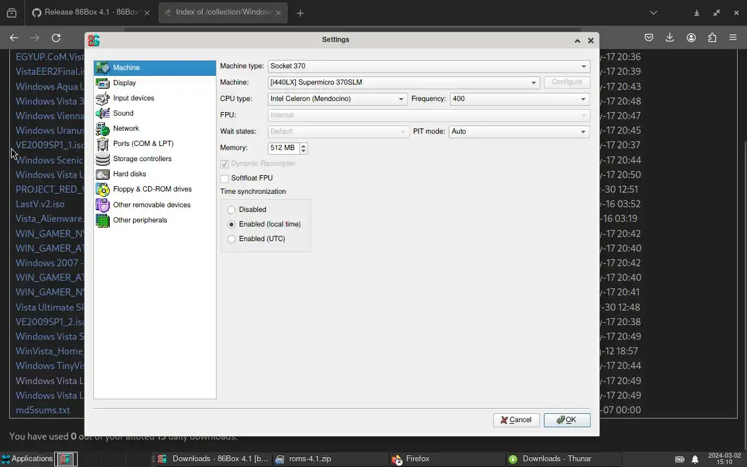Roll up the Settings window
Viewport: 747px width, 467px height.
click(x=577, y=40)
